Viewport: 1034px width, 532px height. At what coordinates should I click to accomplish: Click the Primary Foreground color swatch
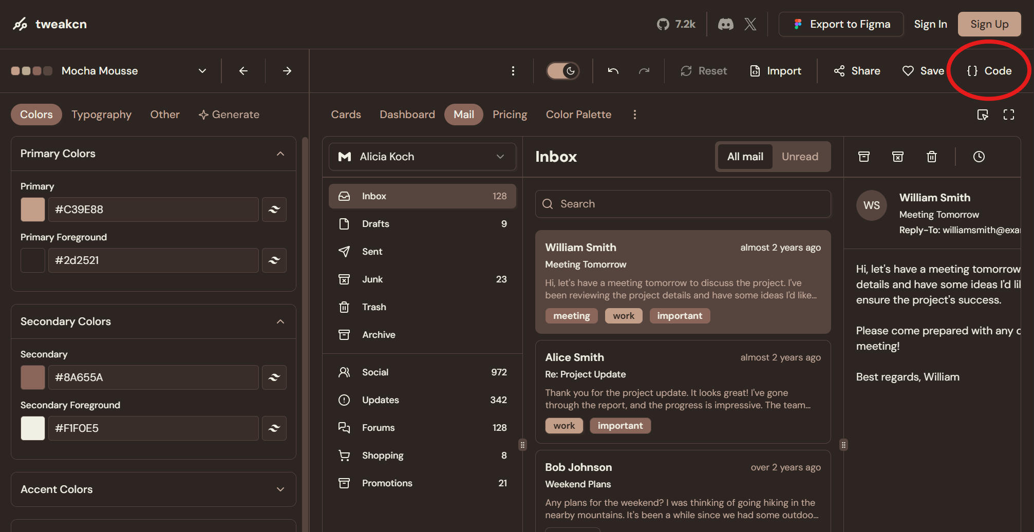coord(33,260)
